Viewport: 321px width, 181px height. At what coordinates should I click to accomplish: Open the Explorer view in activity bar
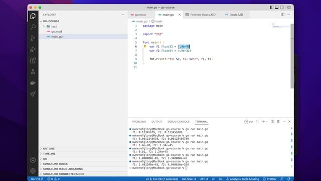click(x=33, y=16)
